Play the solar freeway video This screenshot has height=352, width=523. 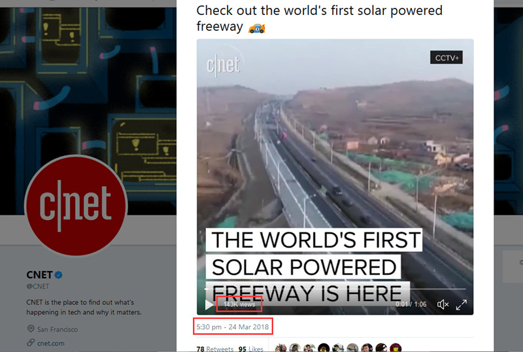point(209,305)
